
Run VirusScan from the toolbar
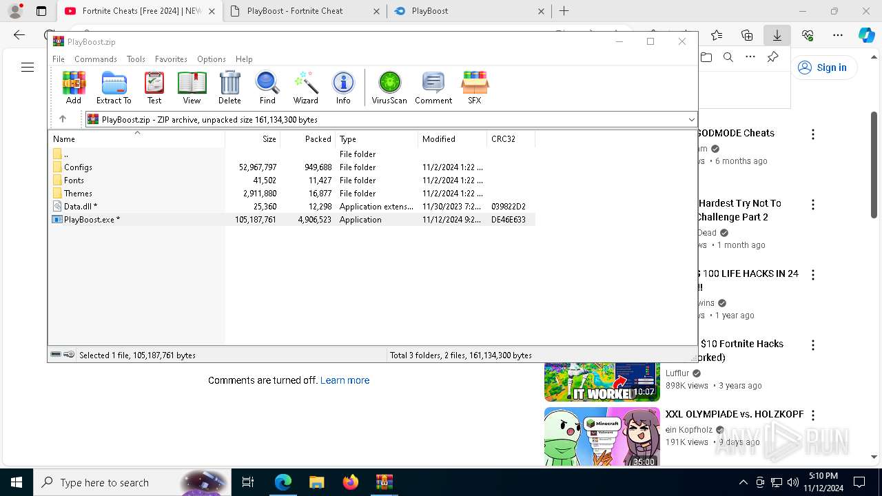[389, 87]
